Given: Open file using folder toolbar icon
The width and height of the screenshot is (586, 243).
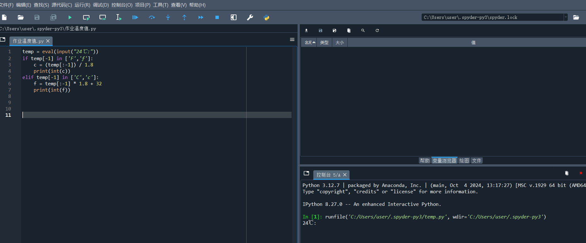Looking at the screenshot, I should [21, 17].
